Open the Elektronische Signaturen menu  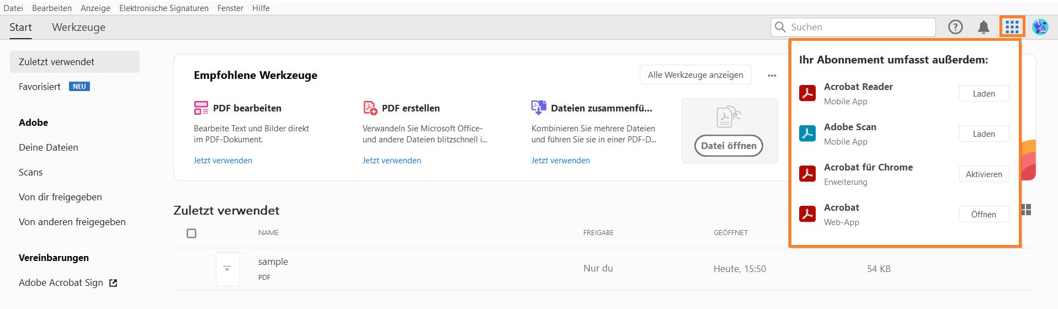point(164,8)
